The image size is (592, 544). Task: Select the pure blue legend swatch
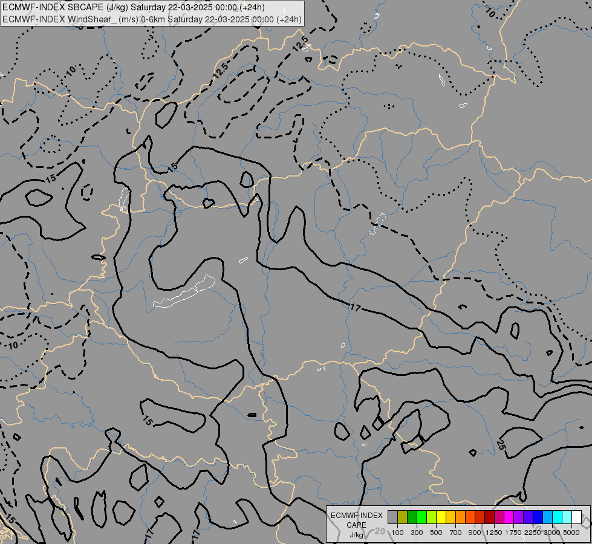pyautogui.click(x=538, y=517)
